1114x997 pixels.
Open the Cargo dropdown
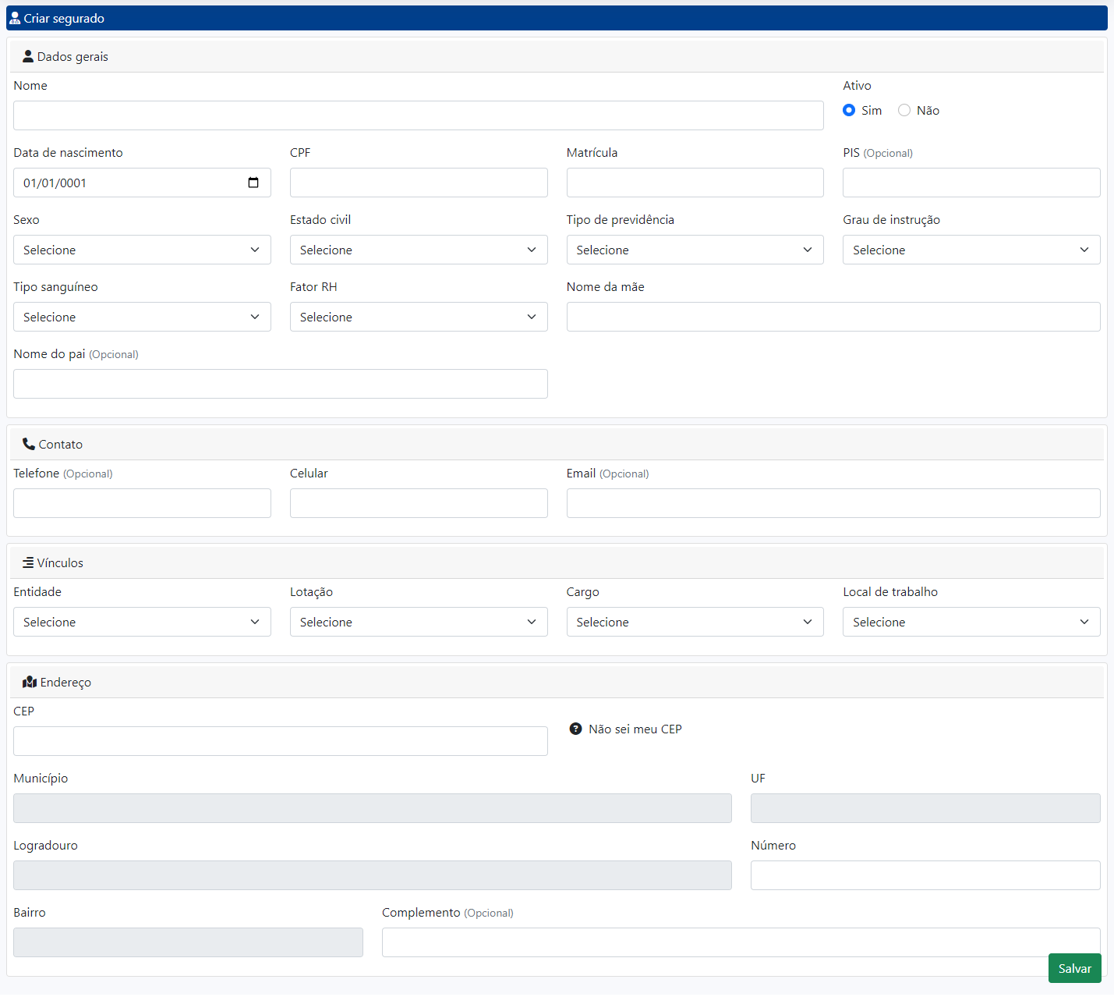pyautogui.click(x=695, y=622)
